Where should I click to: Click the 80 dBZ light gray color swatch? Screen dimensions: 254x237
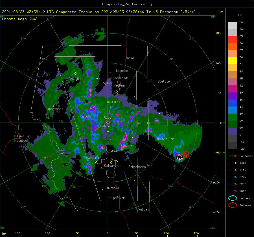pyautogui.click(x=233, y=25)
